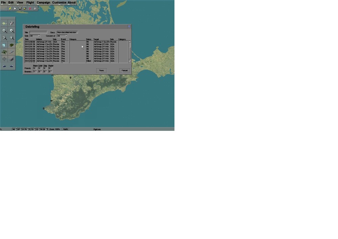Click the blue left arrow icon
The width and height of the screenshot is (338, 239).
[x=4, y=66]
